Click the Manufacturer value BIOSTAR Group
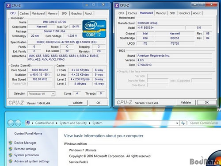Viewport: 221px width, 166px height. click(174, 23)
